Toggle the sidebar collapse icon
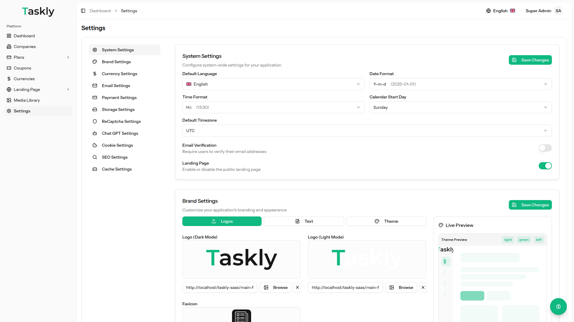Viewport: 574px width, 322px height. pos(83,11)
